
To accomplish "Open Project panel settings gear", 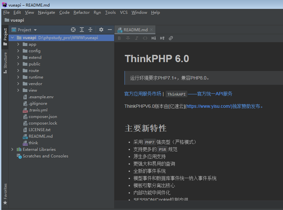I will click(x=101, y=30).
